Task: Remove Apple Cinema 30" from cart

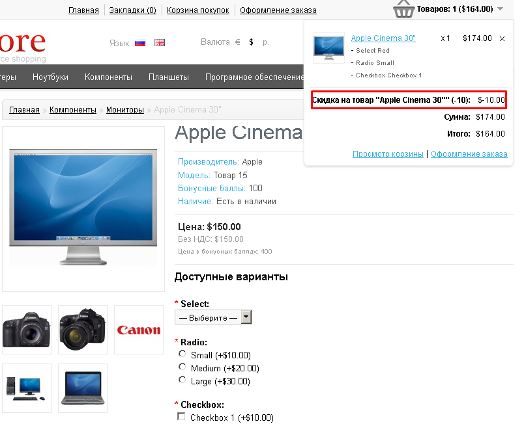Action: click(502, 38)
